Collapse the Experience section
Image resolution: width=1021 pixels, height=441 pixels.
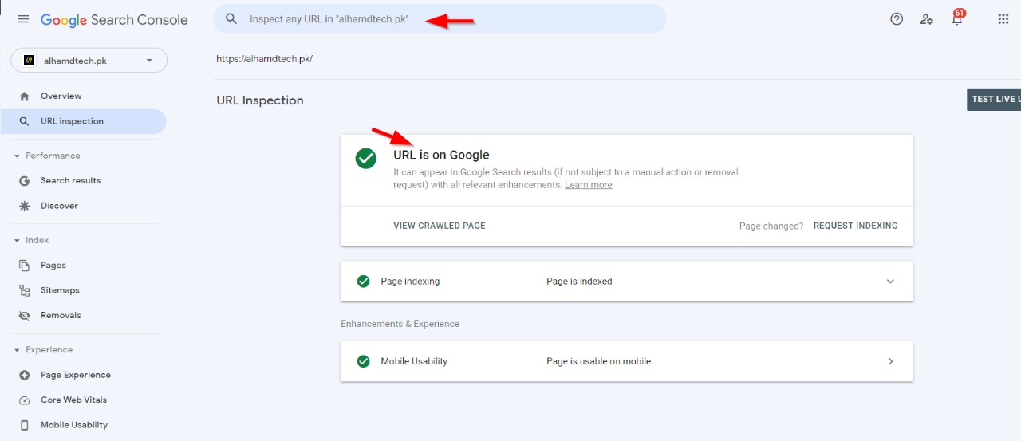[17, 350]
